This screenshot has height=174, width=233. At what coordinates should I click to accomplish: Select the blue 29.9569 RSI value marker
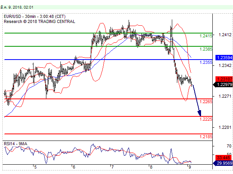click(223, 163)
